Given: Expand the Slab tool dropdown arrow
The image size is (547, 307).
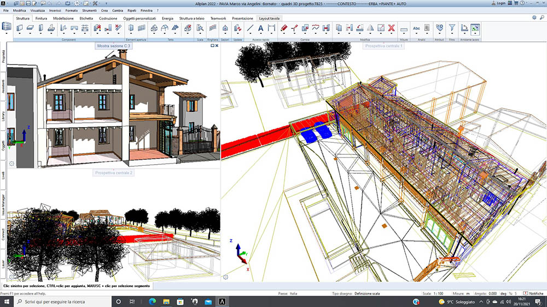Looking at the screenshot, I should pyautogui.click(x=30, y=34).
